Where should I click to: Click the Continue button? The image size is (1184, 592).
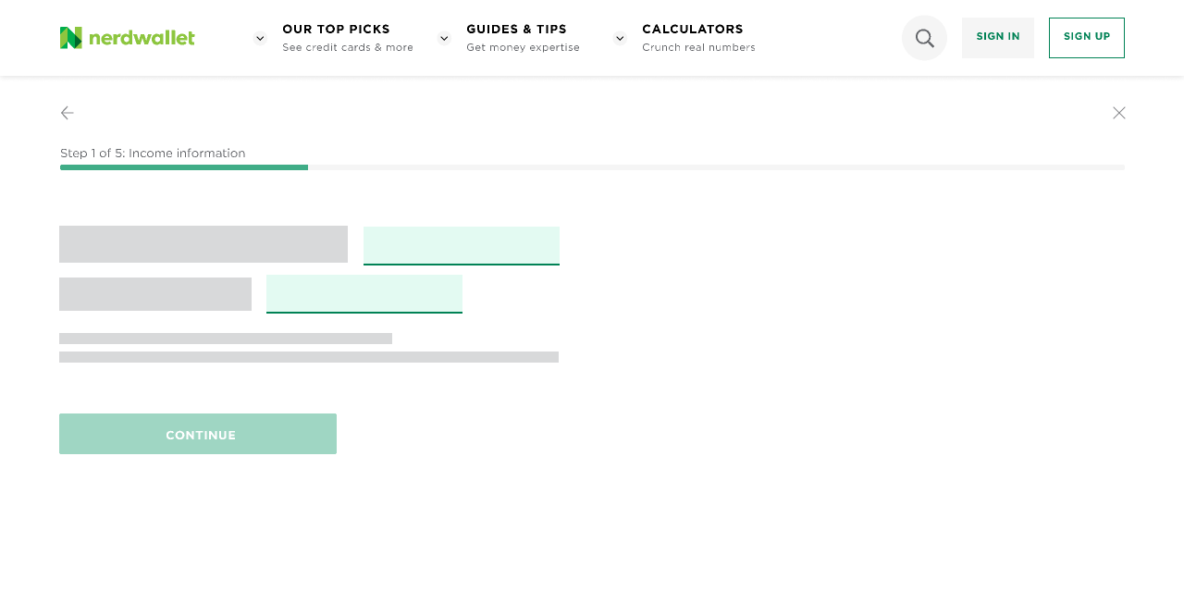point(198,434)
